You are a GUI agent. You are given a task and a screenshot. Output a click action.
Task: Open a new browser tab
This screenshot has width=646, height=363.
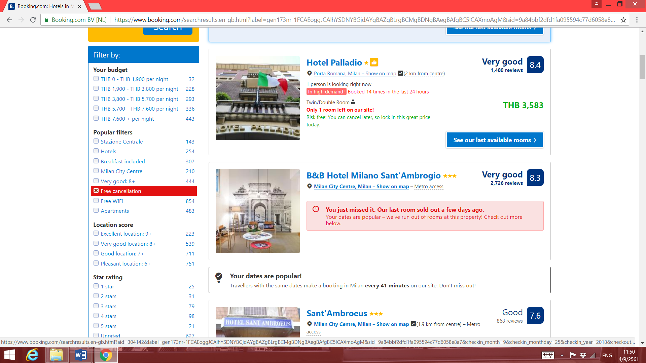pyautogui.click(x=95, y=6)
